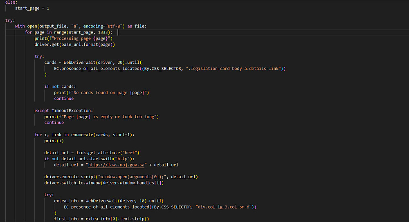409x222 pixels.
Task: Click the wait timeout value 10
Action: pyautogui.click(x=142, y=201)
